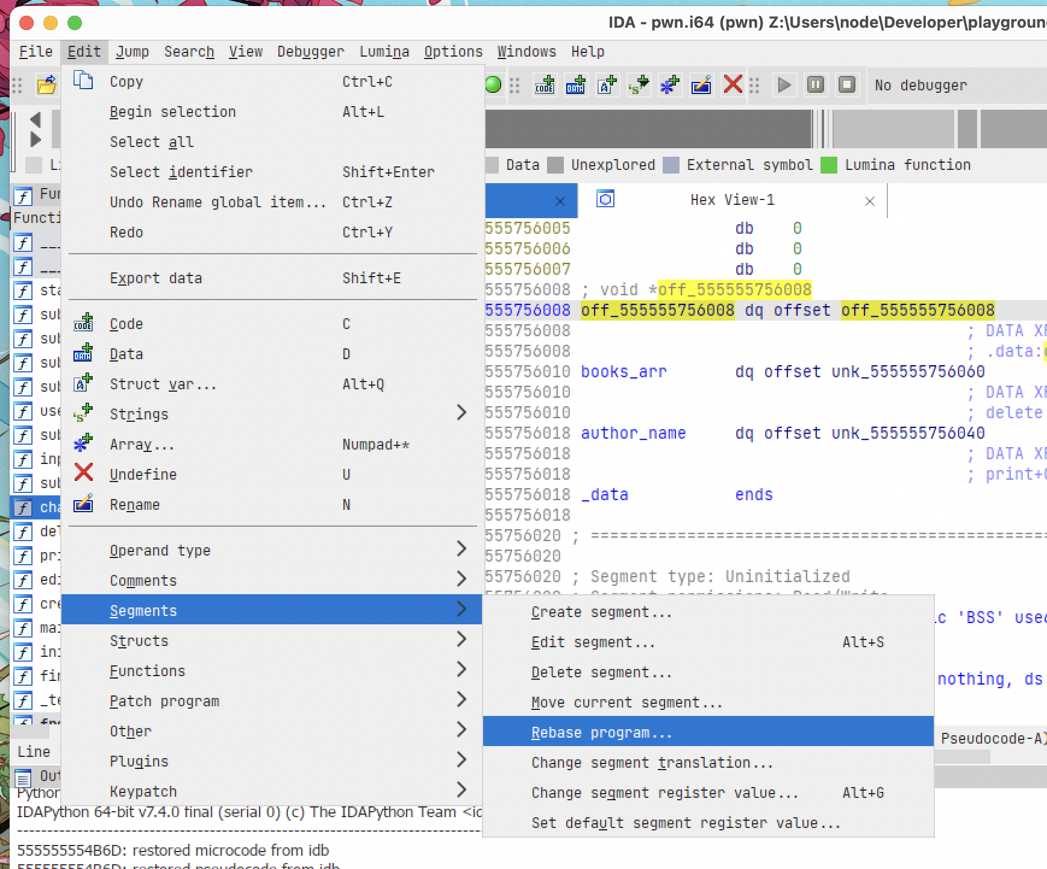Pause the debugger process button

pyautogui.click(x=816, y=85)
